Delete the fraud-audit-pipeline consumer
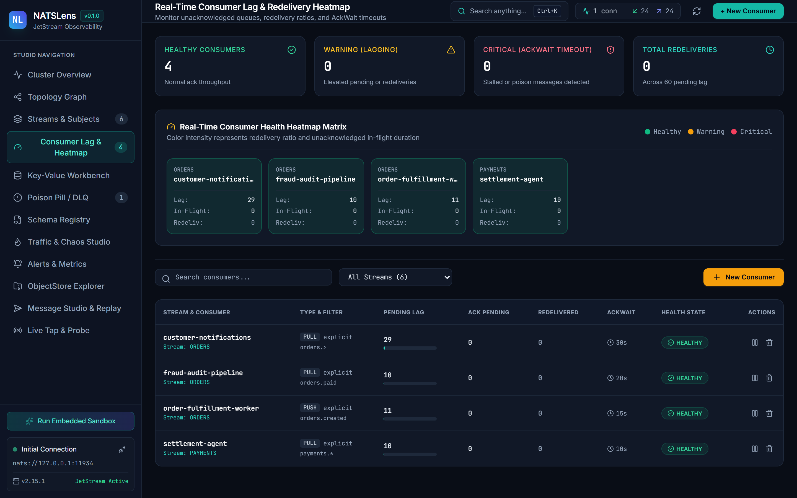Screen dimensions: 797x498 (x=769, y=378)
